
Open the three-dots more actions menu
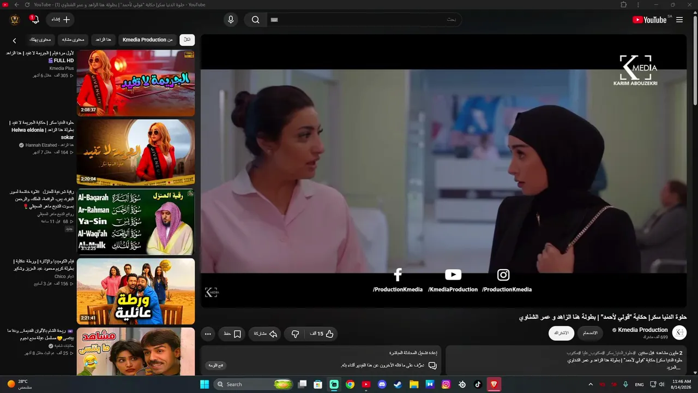point(208,334)
